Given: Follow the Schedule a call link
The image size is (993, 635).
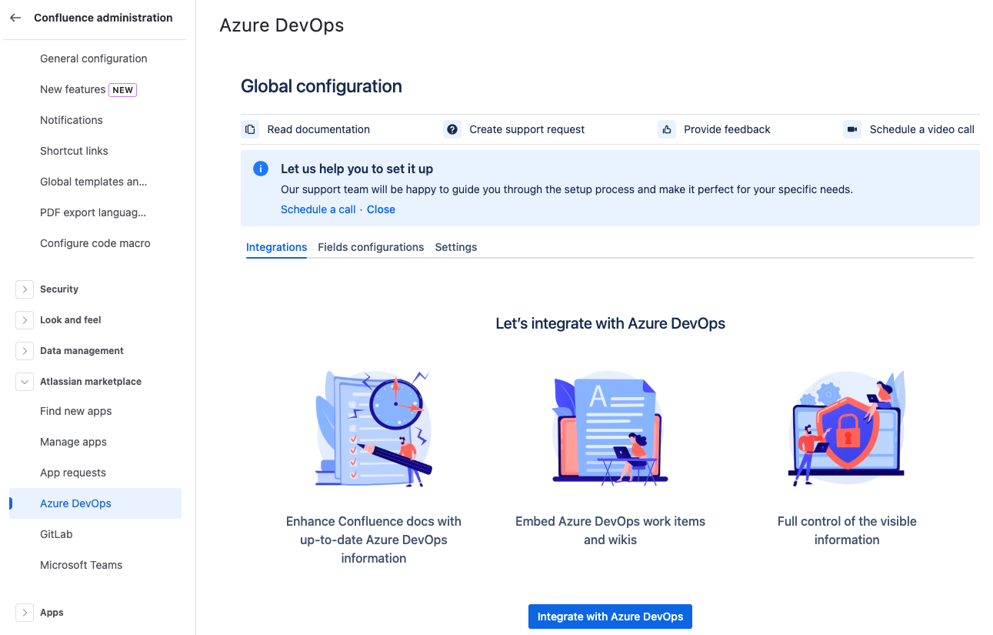Looking at the screenshot, I should point(318,209).
